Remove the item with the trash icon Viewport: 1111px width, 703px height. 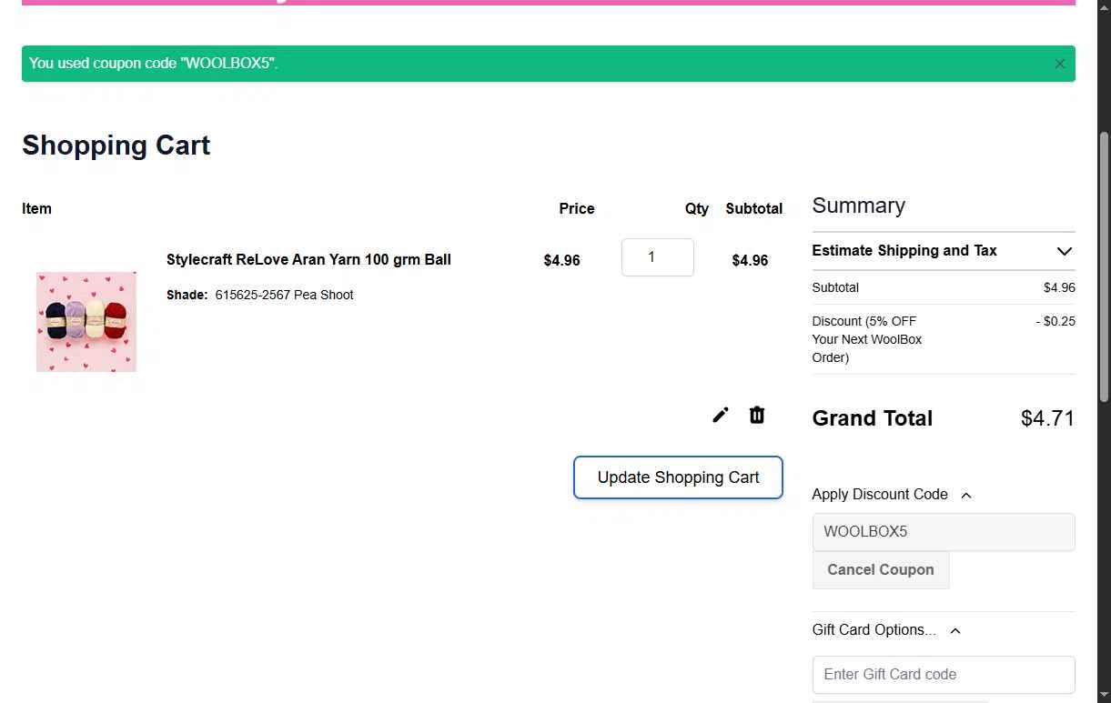[x=757, y=416]
